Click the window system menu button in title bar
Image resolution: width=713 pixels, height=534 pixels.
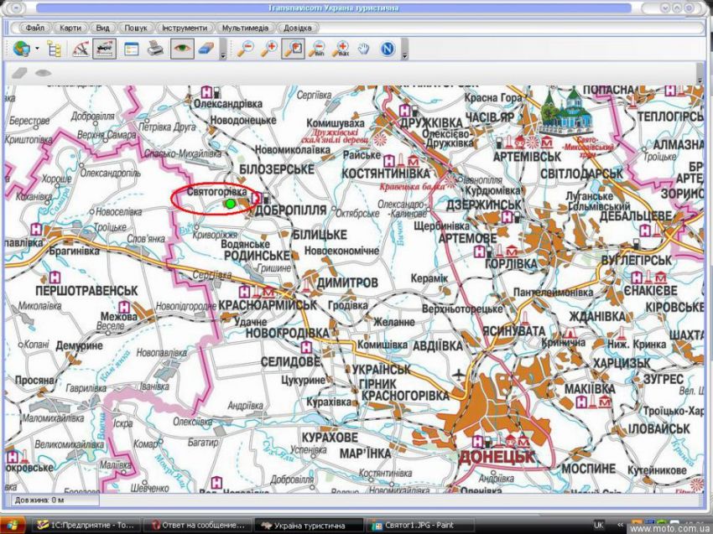pos(15,8)
